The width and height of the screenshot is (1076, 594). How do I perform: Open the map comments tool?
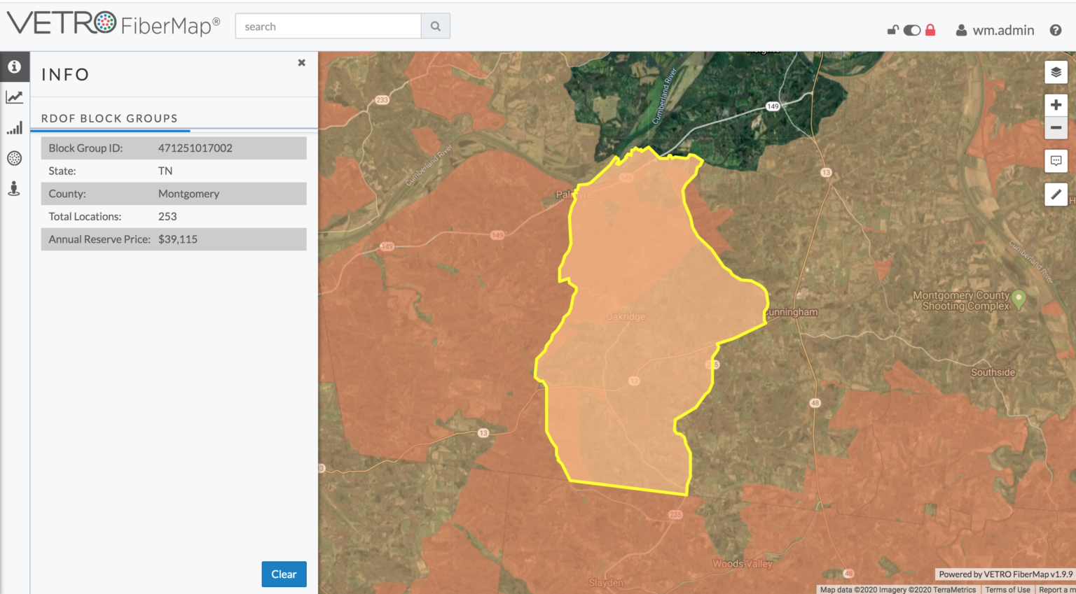click(x=1056, y=160)
